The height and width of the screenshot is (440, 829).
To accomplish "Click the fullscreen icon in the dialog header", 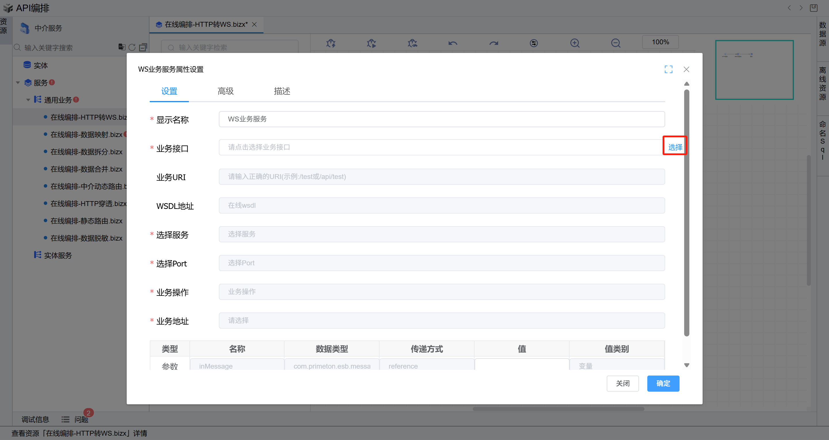I will (668, 69).
